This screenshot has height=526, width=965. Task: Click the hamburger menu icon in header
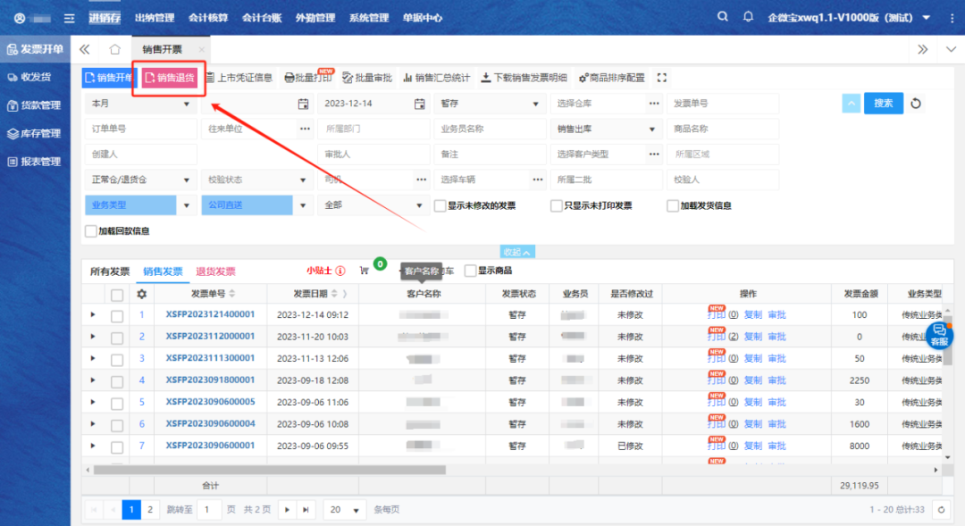(69, 18)
